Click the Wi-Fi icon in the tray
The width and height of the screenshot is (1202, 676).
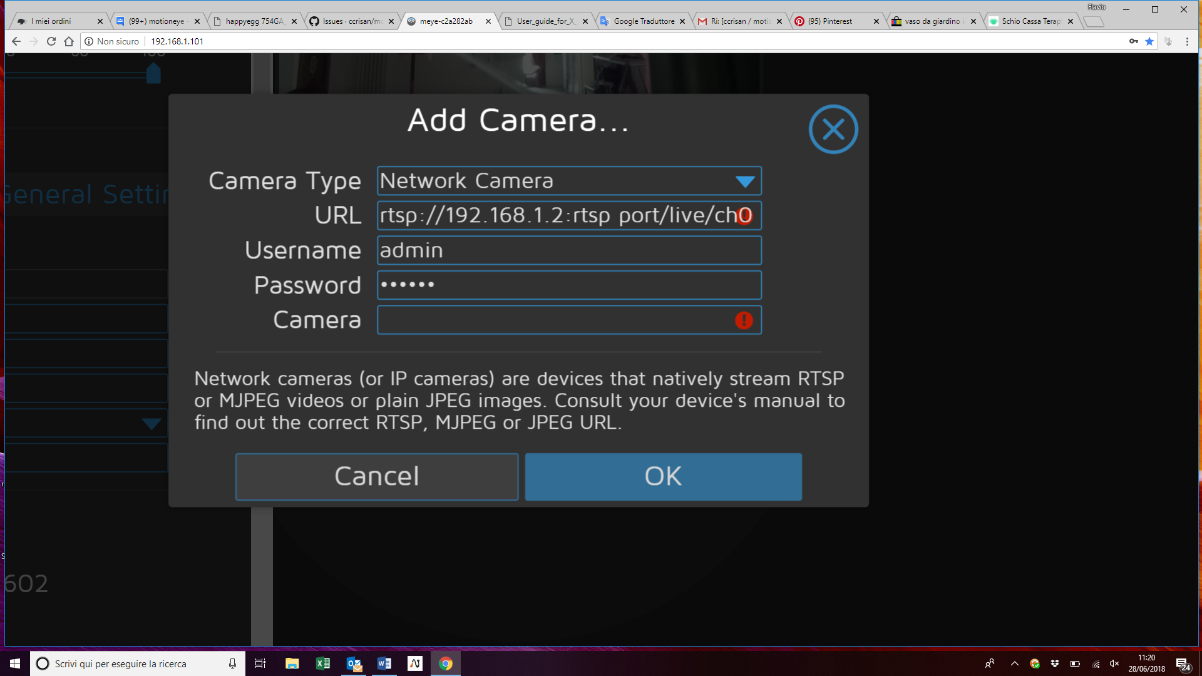(1096, 664)
